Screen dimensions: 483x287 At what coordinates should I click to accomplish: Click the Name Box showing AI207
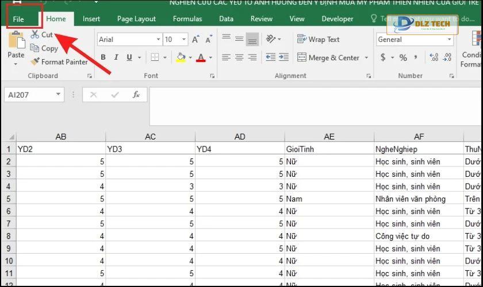tap(29, 95)
